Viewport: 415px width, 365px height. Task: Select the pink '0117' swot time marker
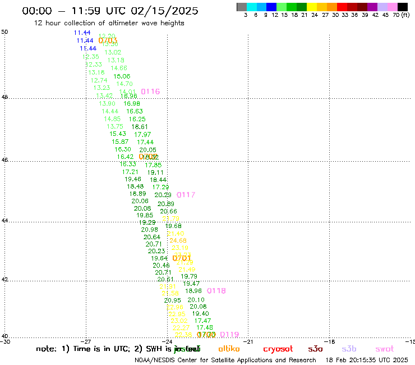(186, 195)
